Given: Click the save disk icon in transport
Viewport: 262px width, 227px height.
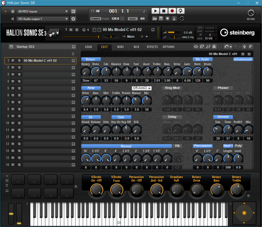Looking at the screenshot, I should coord(161,19).
